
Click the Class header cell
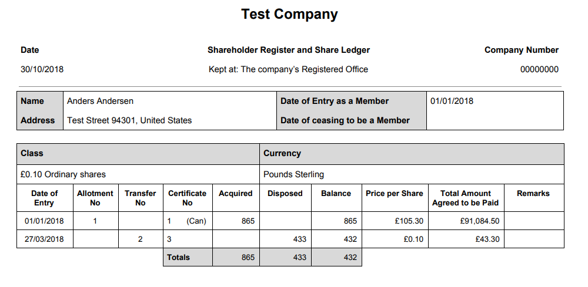click(138, 154)
